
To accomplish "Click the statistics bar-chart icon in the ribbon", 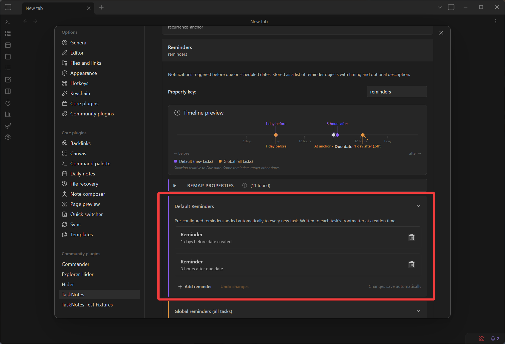I will [8, 114].
